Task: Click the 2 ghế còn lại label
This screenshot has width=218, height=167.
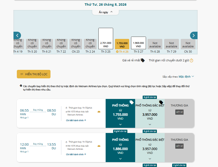Action: [x=179, y=165]
